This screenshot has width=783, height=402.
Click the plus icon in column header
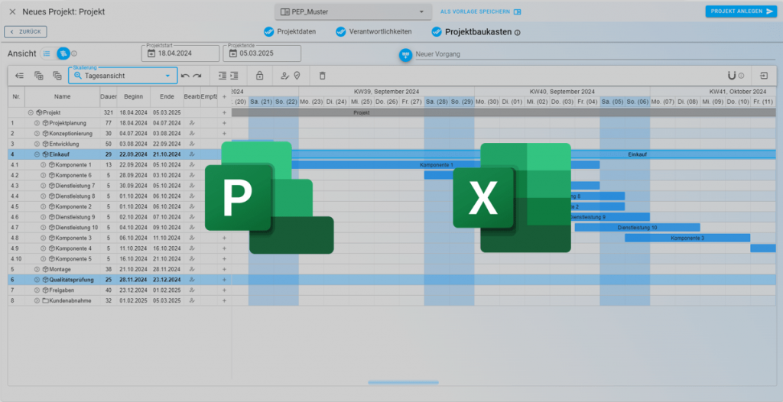coord(224,97)
